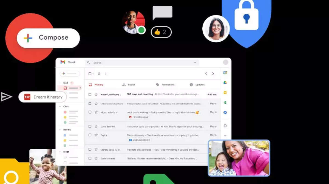Refresh the inbox with the reload icon
This screenshot has width=329, height=184.
(99, 74)
